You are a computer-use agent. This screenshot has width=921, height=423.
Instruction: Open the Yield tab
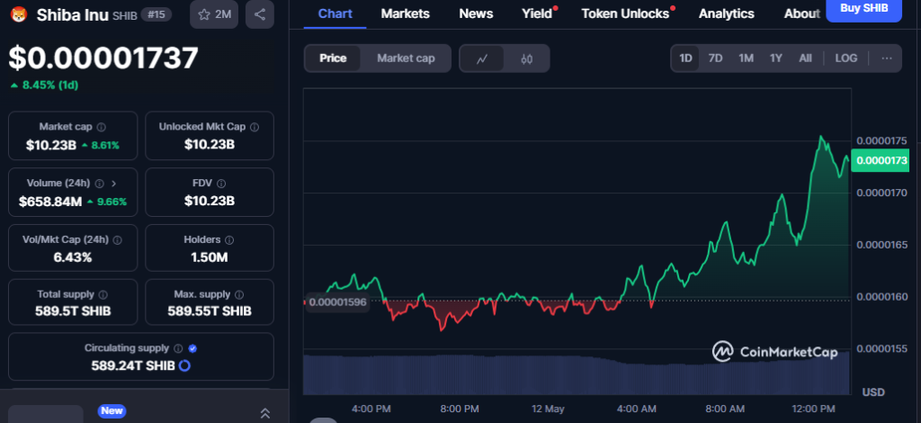click(537, 13)
